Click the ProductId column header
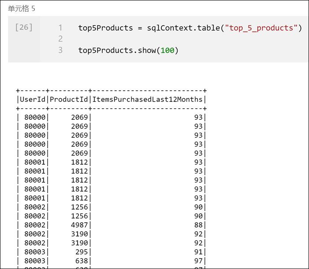Viewport: 309px width, 269px height. (69, 99)
